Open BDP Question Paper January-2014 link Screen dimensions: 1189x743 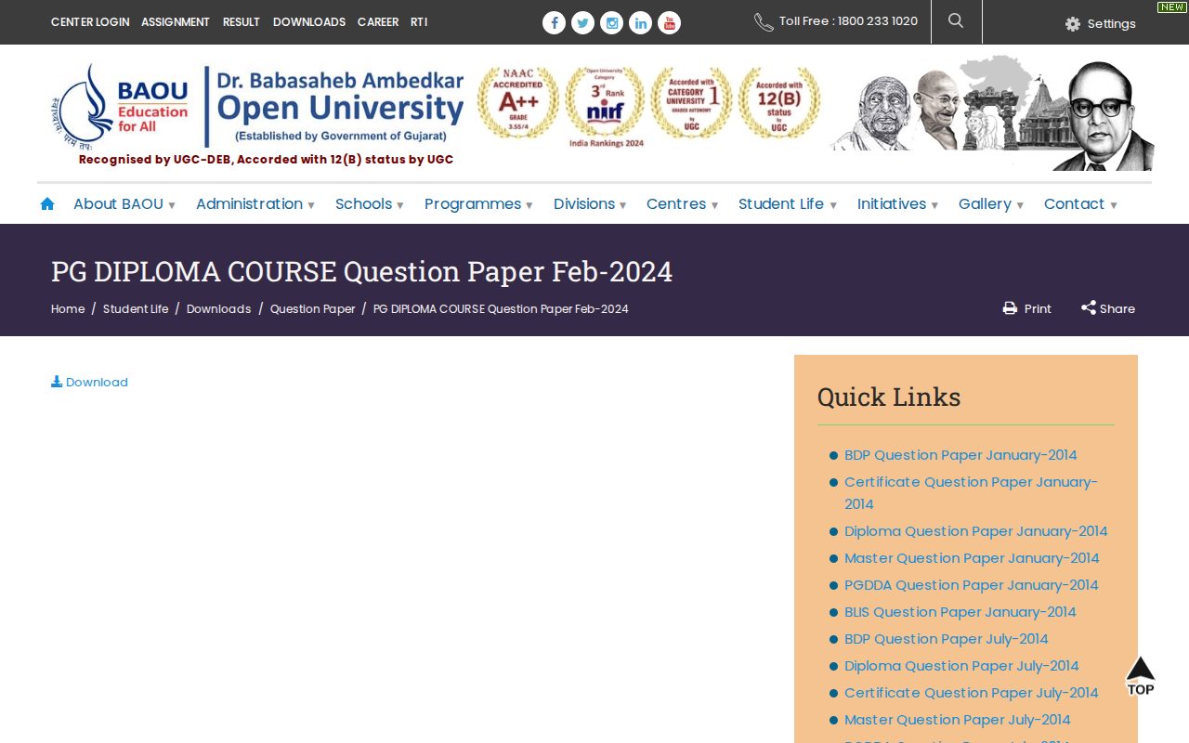point(960,455)
